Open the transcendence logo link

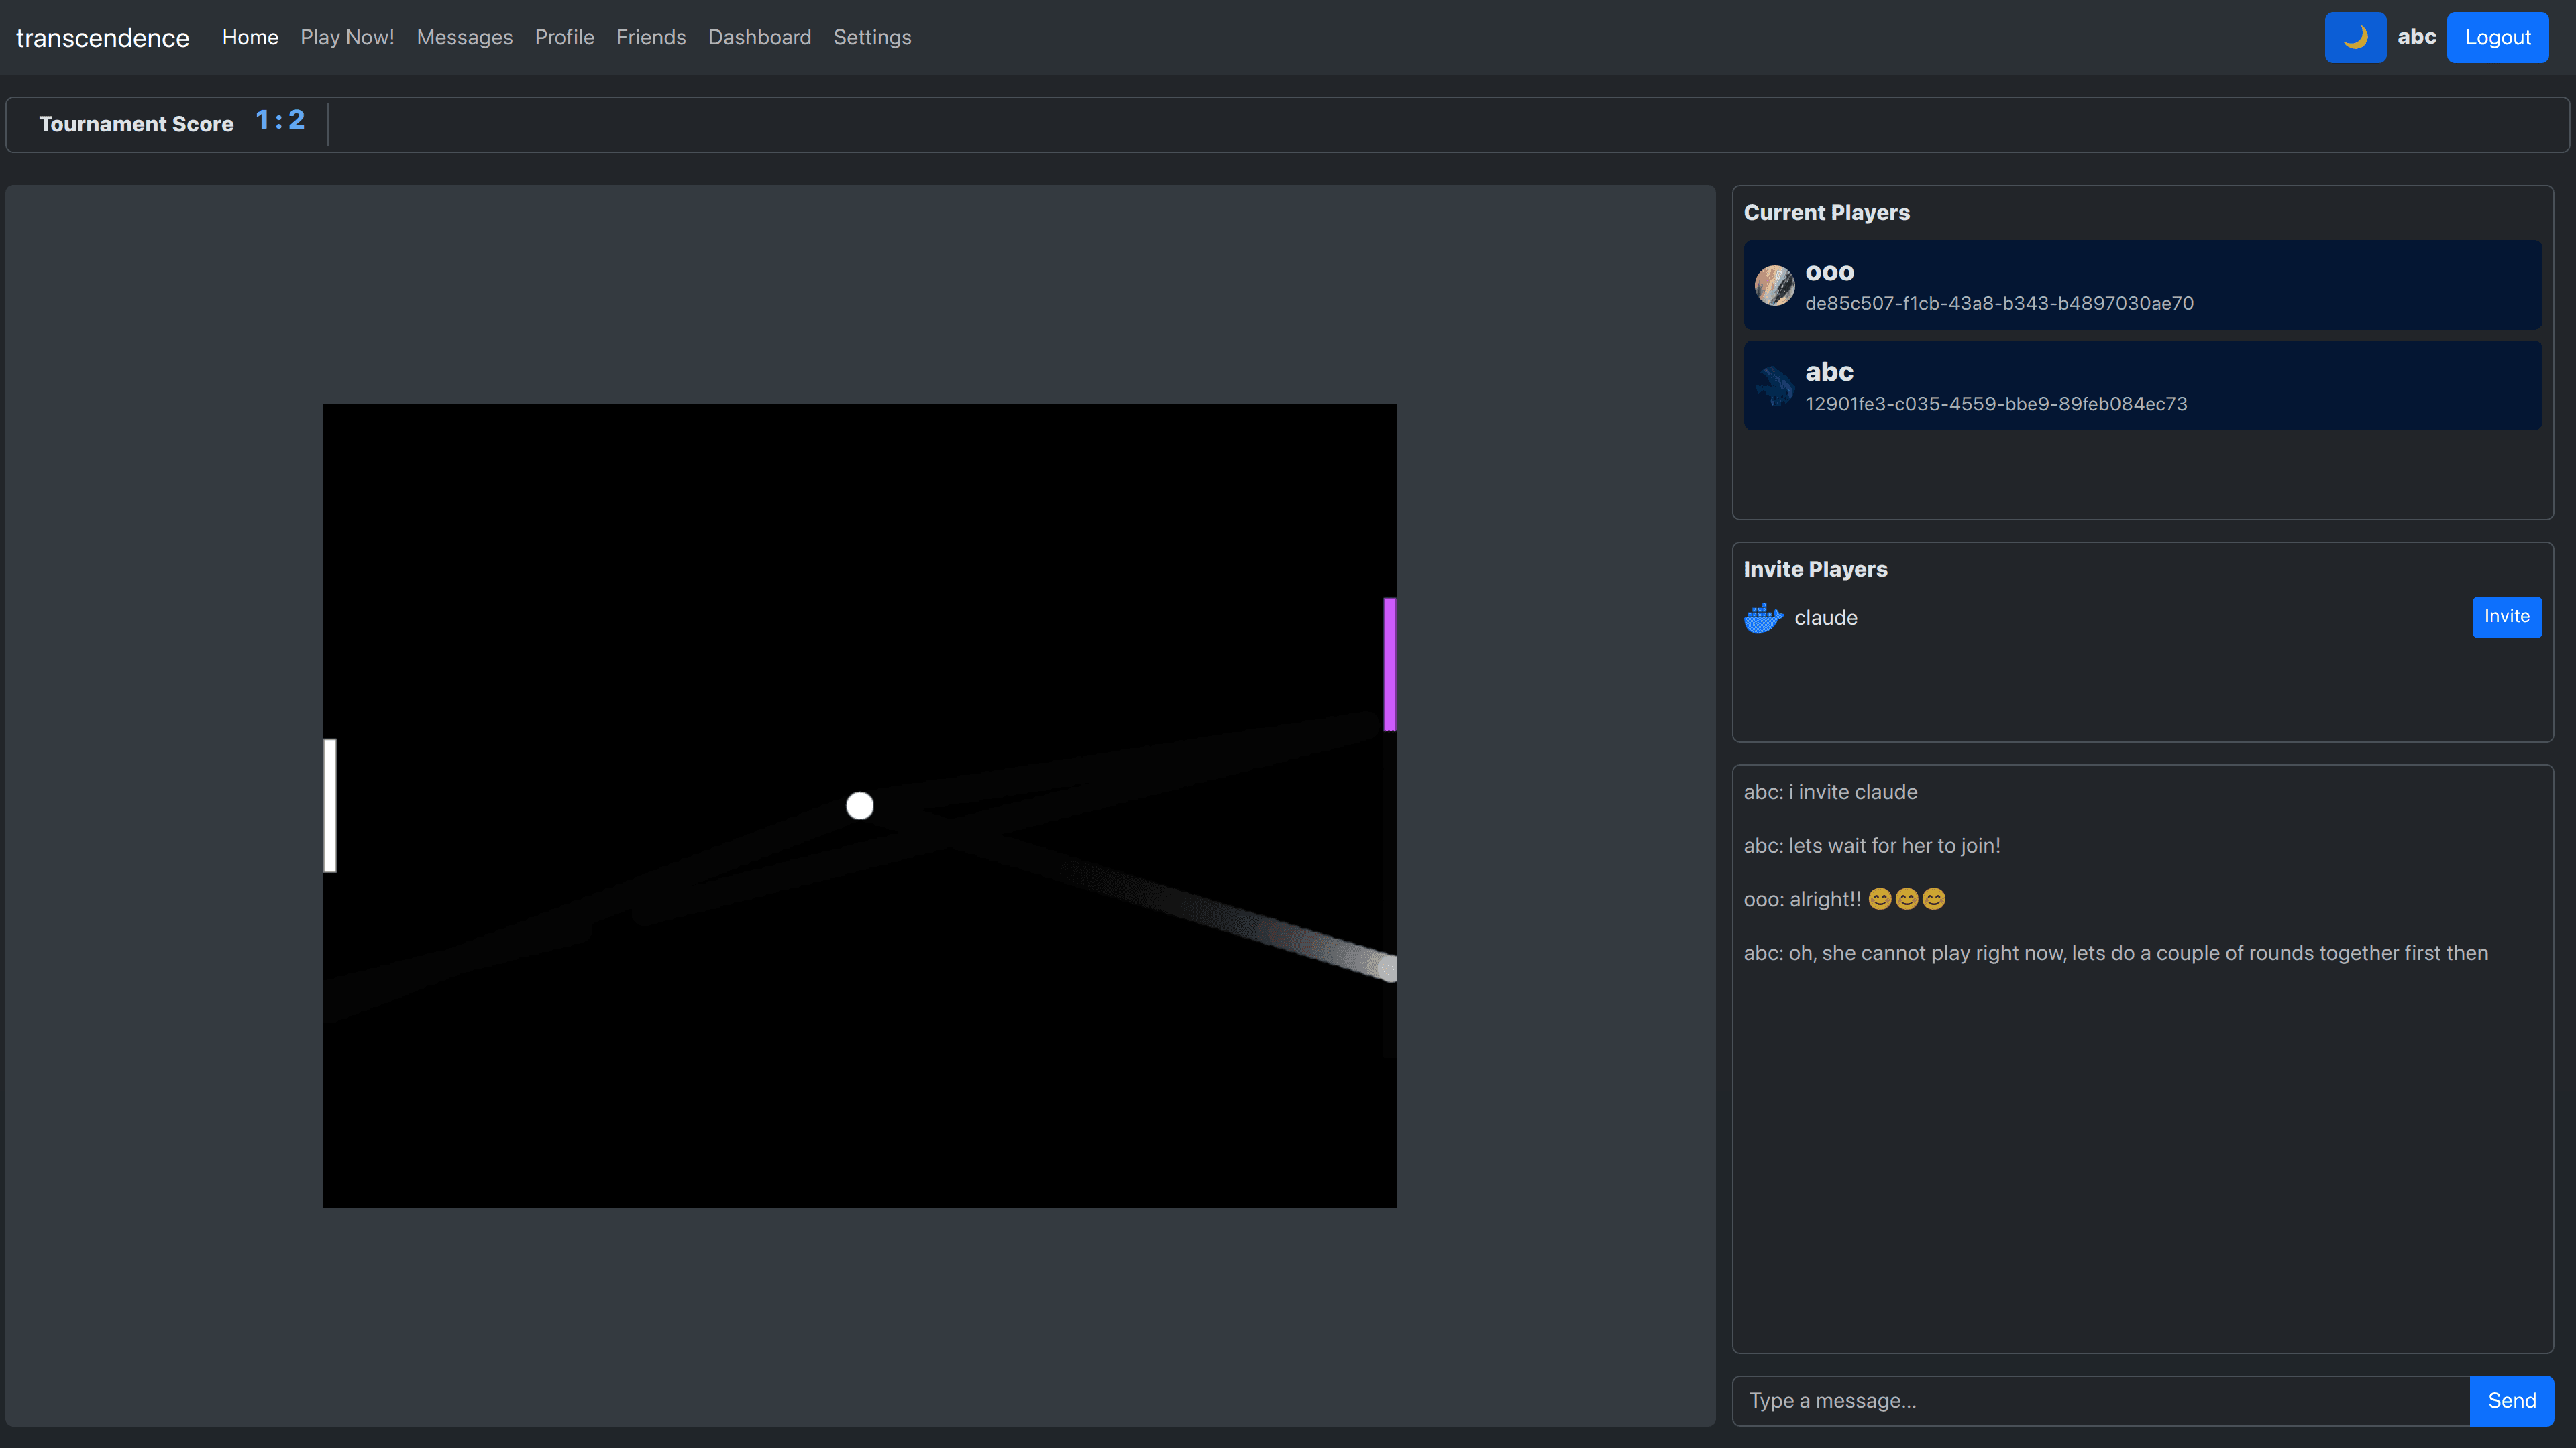pyautogui.click(x=102, y=38)
